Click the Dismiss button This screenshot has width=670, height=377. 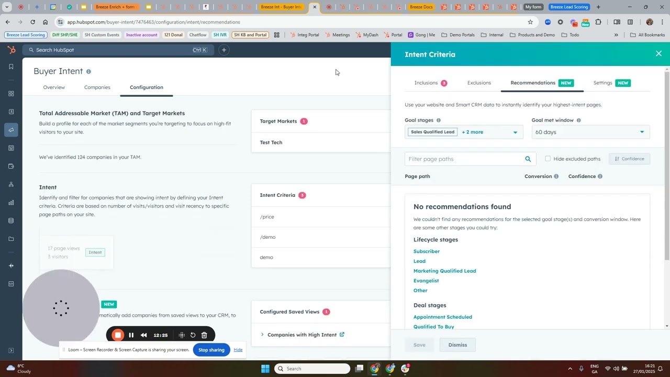click(x=457, y=345)
